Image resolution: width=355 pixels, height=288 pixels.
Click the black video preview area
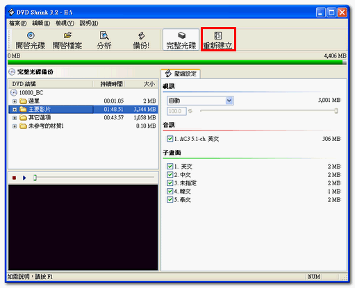[83, 227]
